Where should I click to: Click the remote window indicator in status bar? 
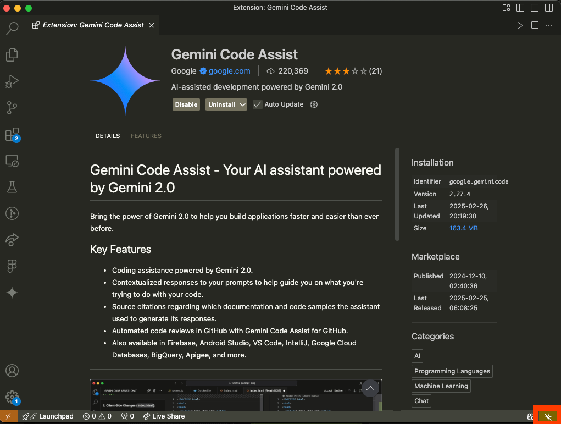click(8, 416)
